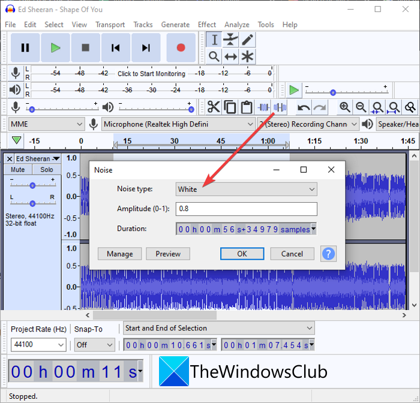Skip to the end of the track
This screenshot has height=403, width=420.
click(x=146, y=47)
